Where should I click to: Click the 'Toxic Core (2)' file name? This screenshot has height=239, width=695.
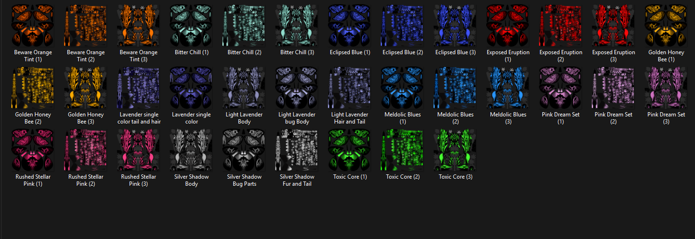(x=402, y=177)
